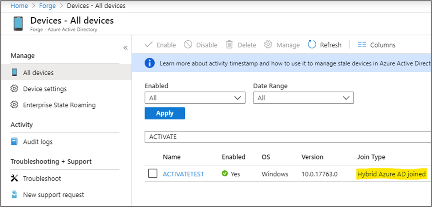Open the Enabled filter dropdown

pyautogui.click(x=195, y=98)
